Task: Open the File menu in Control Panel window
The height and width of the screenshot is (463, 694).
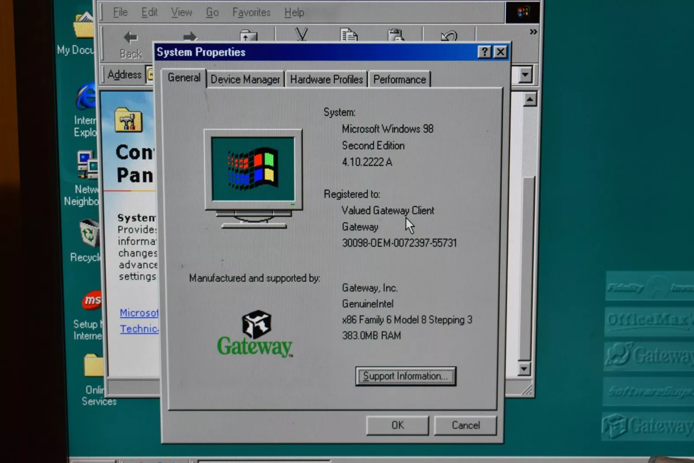Action: pyautogui.click(x=120, y=12)
